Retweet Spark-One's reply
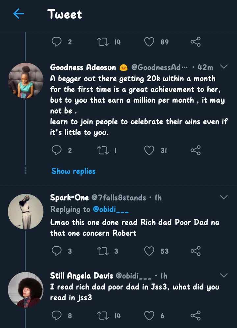 [x=102, y=251]
